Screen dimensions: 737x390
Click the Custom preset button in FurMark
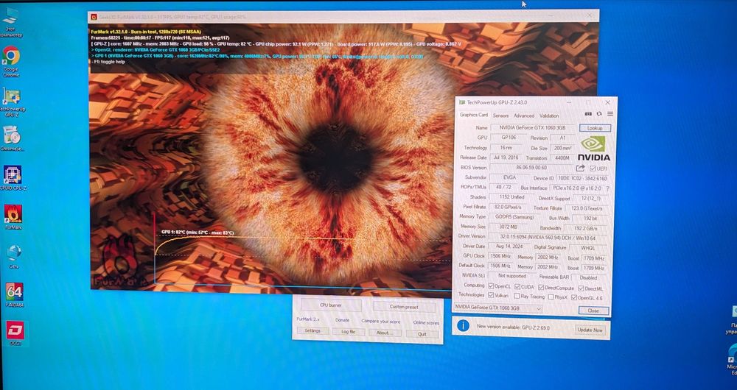point(404,306)
